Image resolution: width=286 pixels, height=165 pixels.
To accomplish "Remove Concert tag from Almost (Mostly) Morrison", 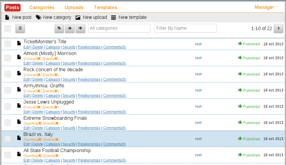I will 39,59.
